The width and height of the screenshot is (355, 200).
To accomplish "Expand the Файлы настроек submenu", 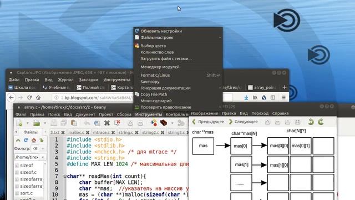I will pos(178,37).
